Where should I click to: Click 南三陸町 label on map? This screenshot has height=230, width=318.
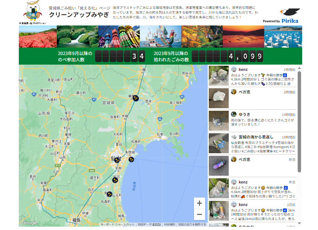176,103
